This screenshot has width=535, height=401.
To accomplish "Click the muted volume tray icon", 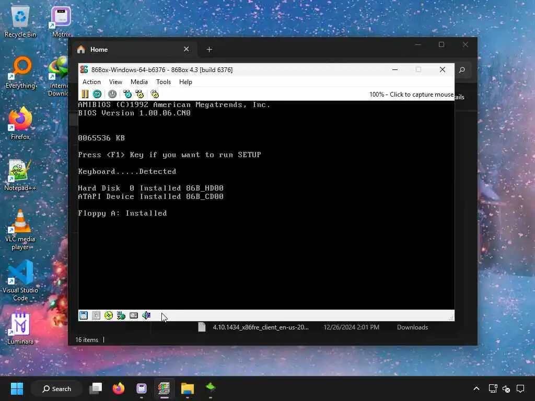I will pos(506,388).
